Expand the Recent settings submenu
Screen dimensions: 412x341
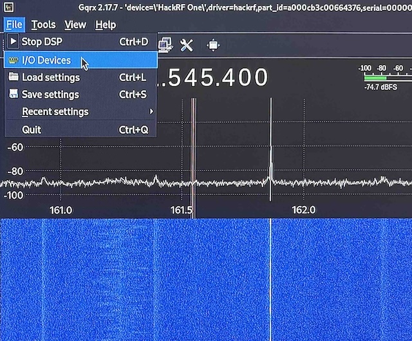pos(80,112)
